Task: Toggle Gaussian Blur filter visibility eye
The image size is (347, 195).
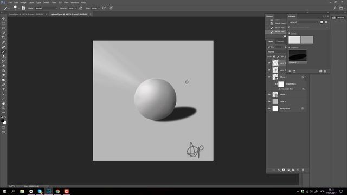Action: [x=280, y=89]
